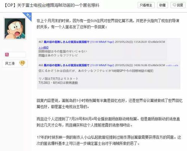Click the 收藏 button to bookmark the post

point(162,5)
